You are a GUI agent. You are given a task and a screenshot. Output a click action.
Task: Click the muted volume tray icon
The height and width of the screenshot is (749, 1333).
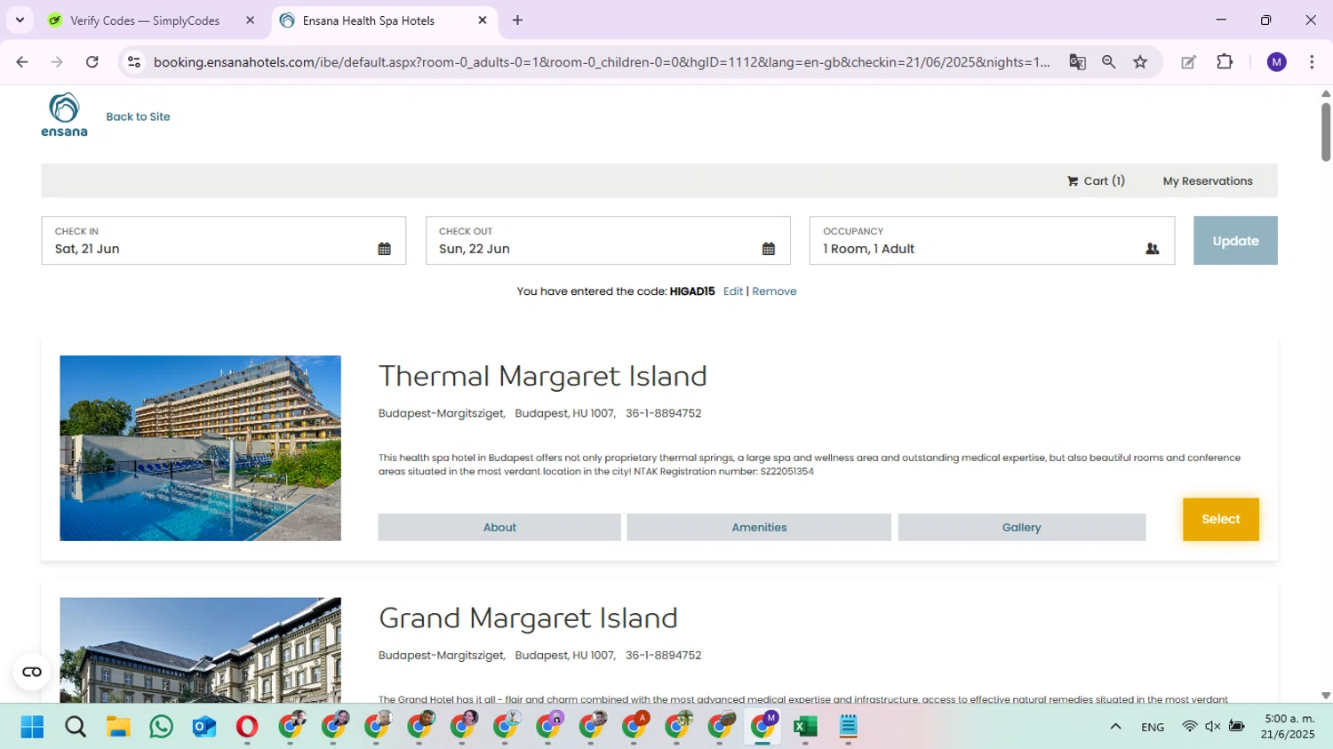click(x=1213, y=727)
